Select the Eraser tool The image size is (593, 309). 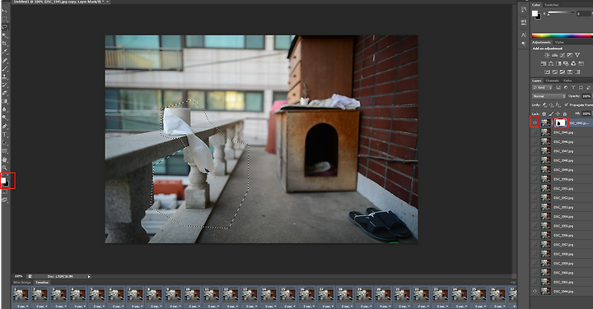click(5, 93)
